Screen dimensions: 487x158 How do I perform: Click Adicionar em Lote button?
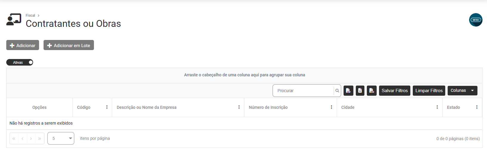[69, 45]
